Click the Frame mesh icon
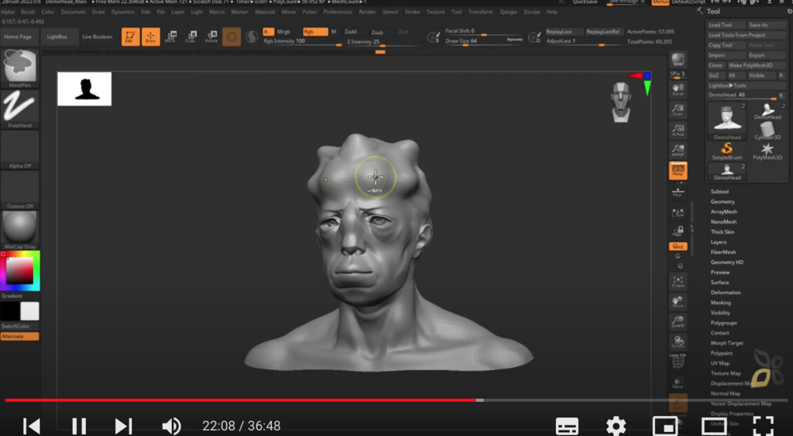Viewport: 793px width, 436px height. tap(678, 282)
